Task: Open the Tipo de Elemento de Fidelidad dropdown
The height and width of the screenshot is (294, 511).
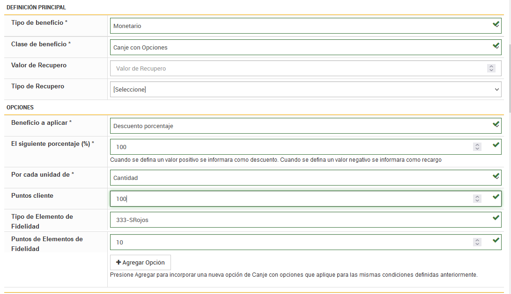Action: (305, 220)
